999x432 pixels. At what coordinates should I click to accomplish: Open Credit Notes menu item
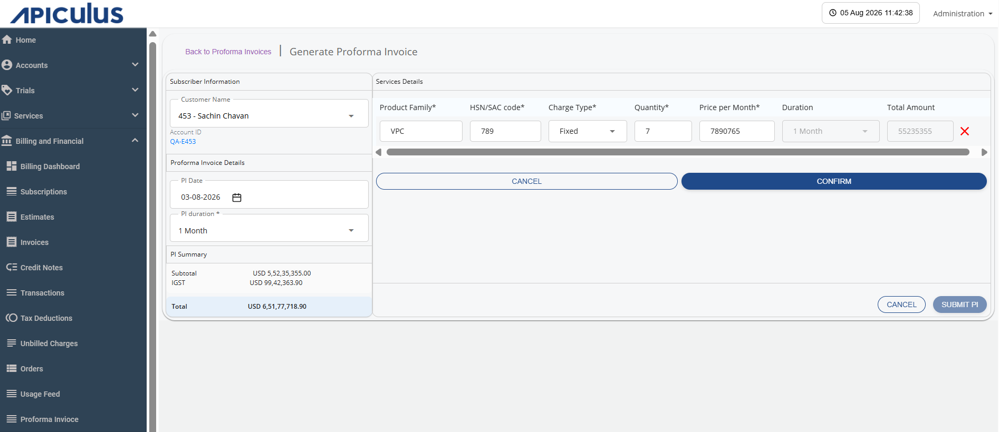coord(42,268)
